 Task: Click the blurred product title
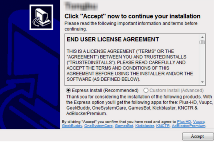pyautogui.click(x=81, y=6)
